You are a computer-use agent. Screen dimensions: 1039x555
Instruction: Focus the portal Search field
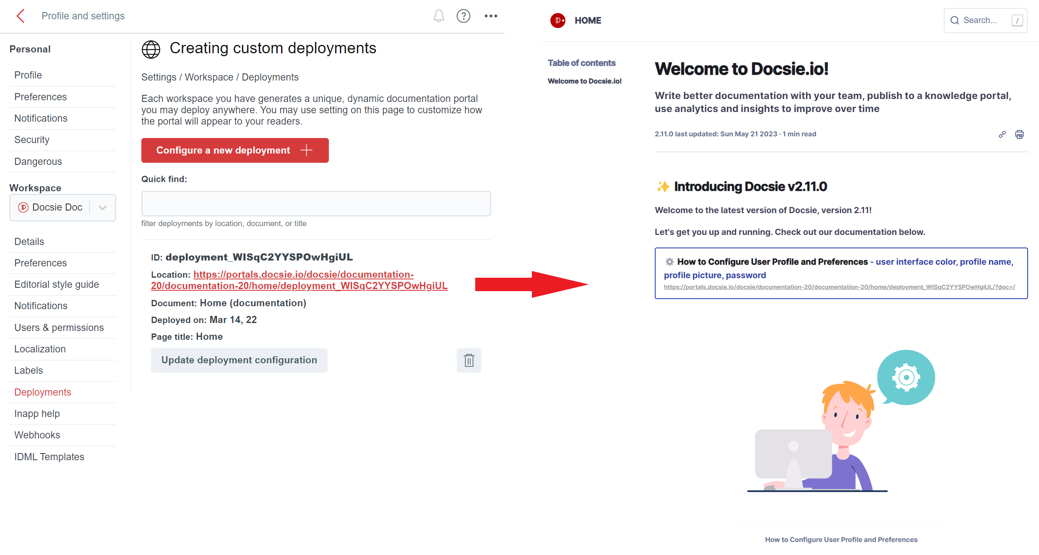[985, 20]
